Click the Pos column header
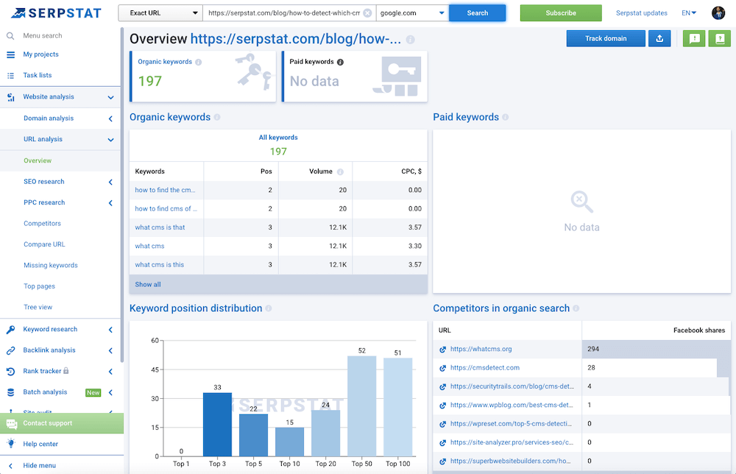736x474 pixels. pos(266,171)
